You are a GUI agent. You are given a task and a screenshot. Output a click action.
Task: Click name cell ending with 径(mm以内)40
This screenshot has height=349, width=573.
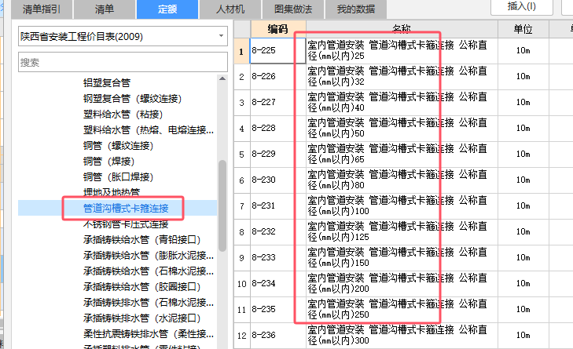[402, 103]
